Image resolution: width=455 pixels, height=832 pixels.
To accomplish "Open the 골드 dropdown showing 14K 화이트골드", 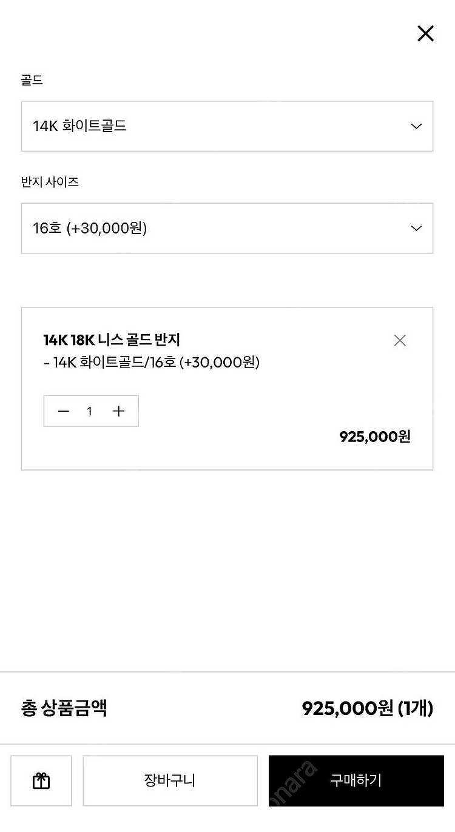I will 227,126.
